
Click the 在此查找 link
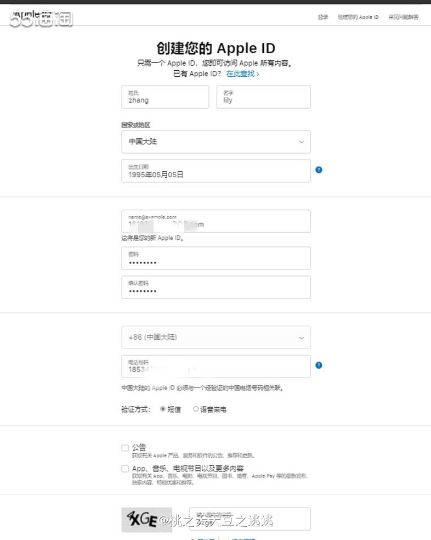tap(242, 74)
